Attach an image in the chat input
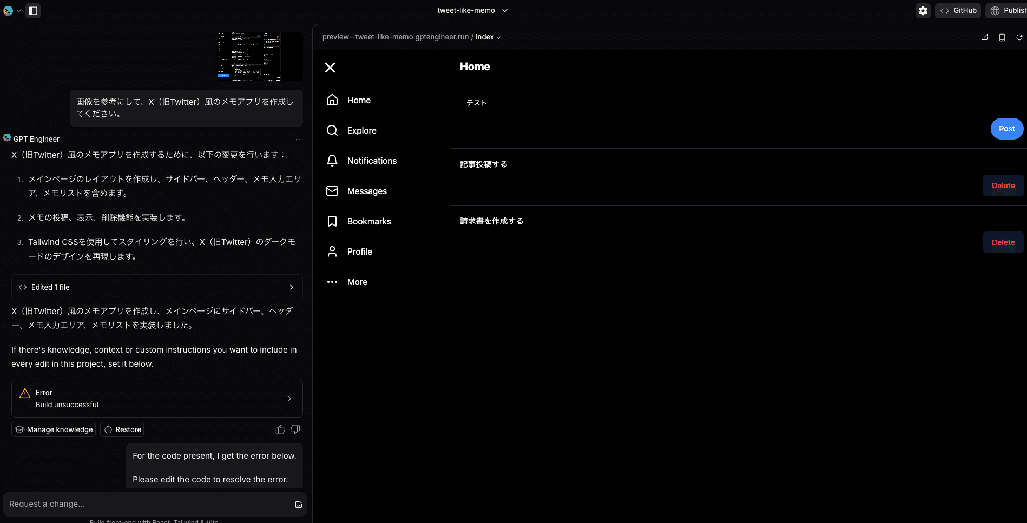Screen dimensions: 1027x523 (x=299, y=504)
